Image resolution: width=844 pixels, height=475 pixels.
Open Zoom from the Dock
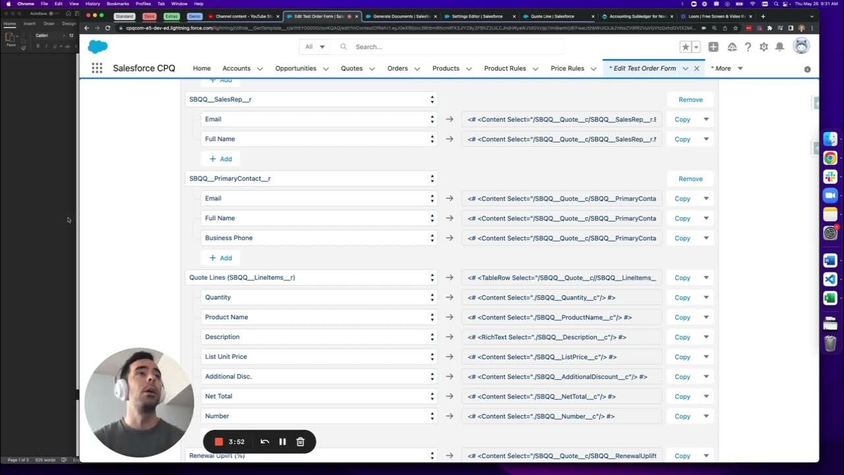click(x=830, y=195)
